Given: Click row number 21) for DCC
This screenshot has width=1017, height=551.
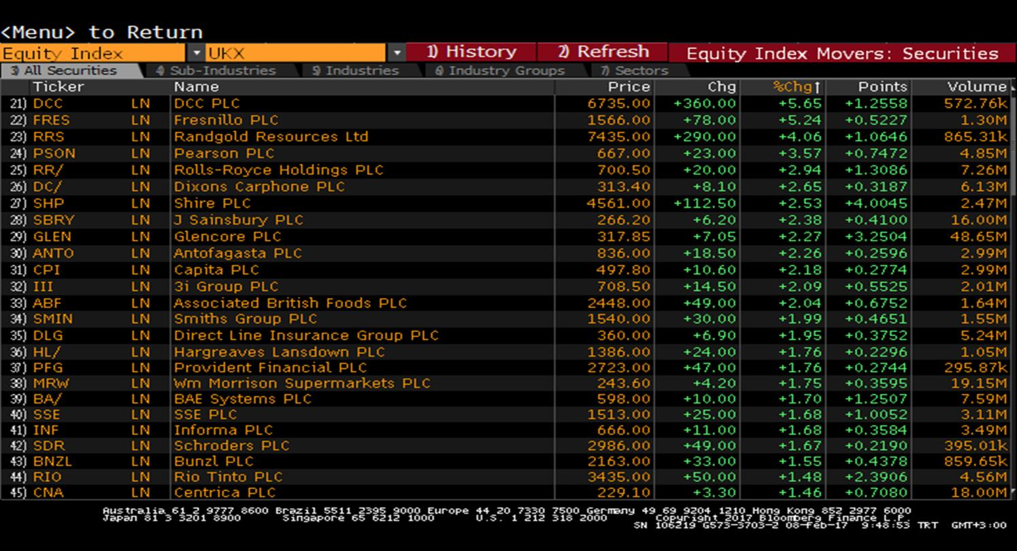Looking at the screenshot, I should (18, 103).
